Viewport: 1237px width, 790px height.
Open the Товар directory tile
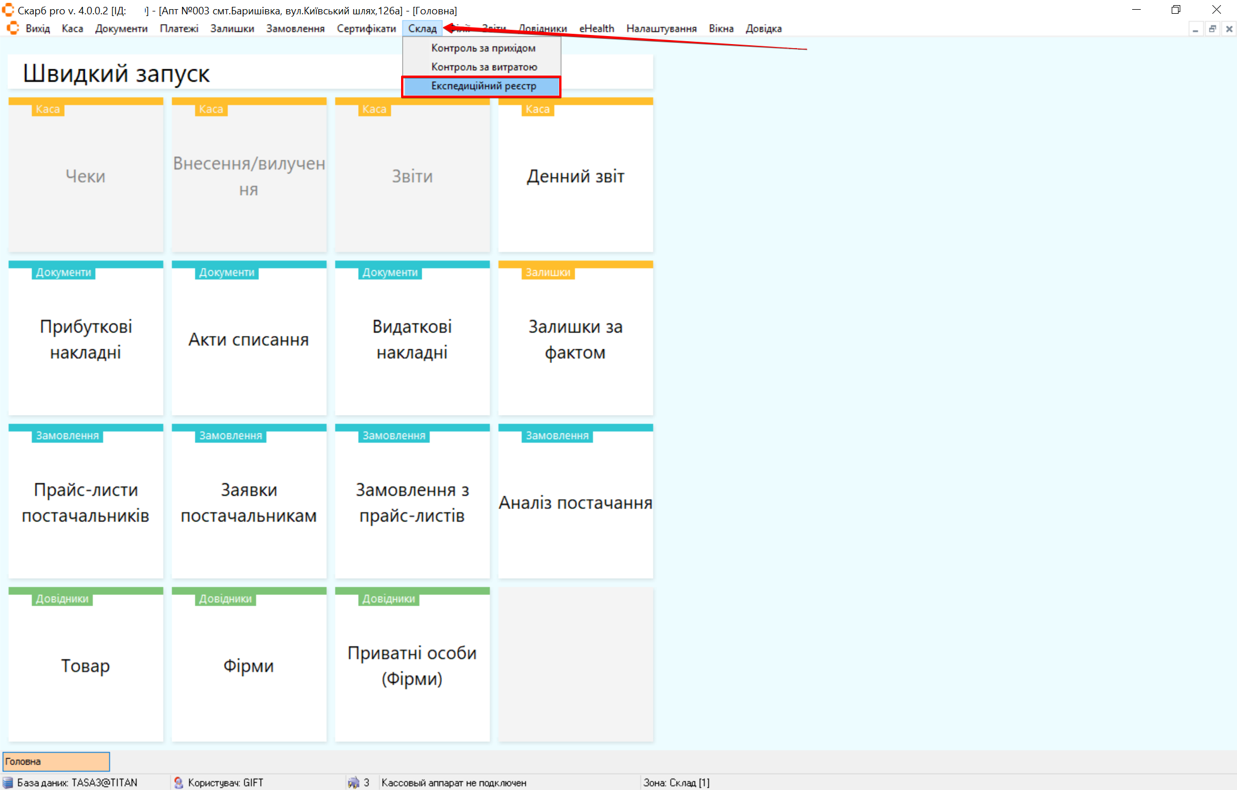[x=86, y=665]
